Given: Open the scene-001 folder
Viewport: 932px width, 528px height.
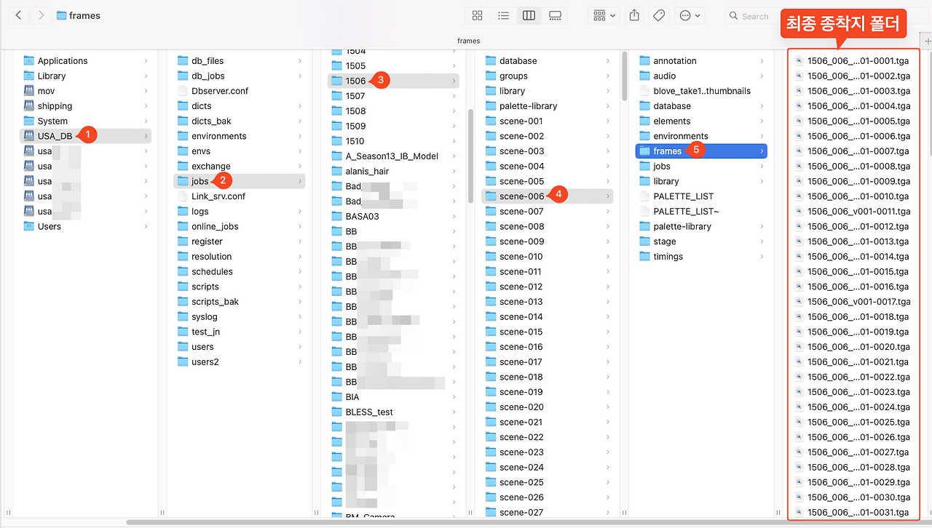Looking at the screenshot, I should pos(547,121).
